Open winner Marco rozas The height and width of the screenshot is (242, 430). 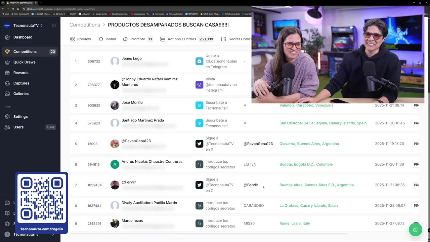[x=132, y=221]
